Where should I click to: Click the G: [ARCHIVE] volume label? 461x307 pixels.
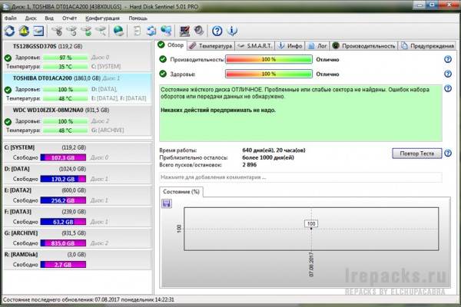pos(21,233)
